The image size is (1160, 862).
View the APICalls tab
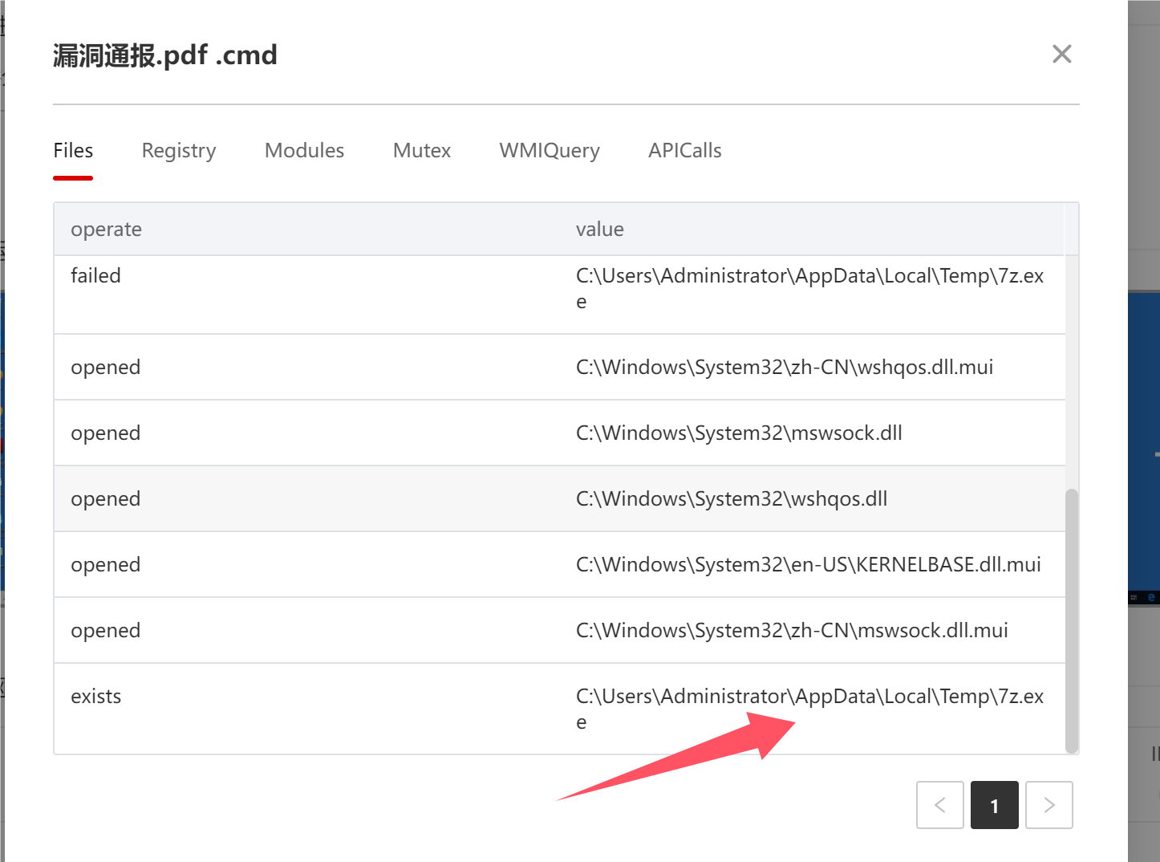pyautogui.click(x=685, y=151)
